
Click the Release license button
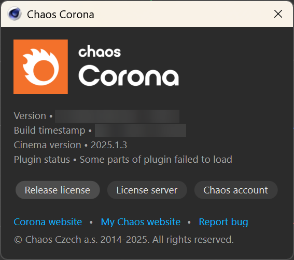58,190
